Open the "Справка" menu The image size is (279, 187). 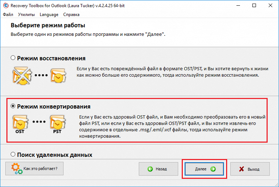point(71,15)
